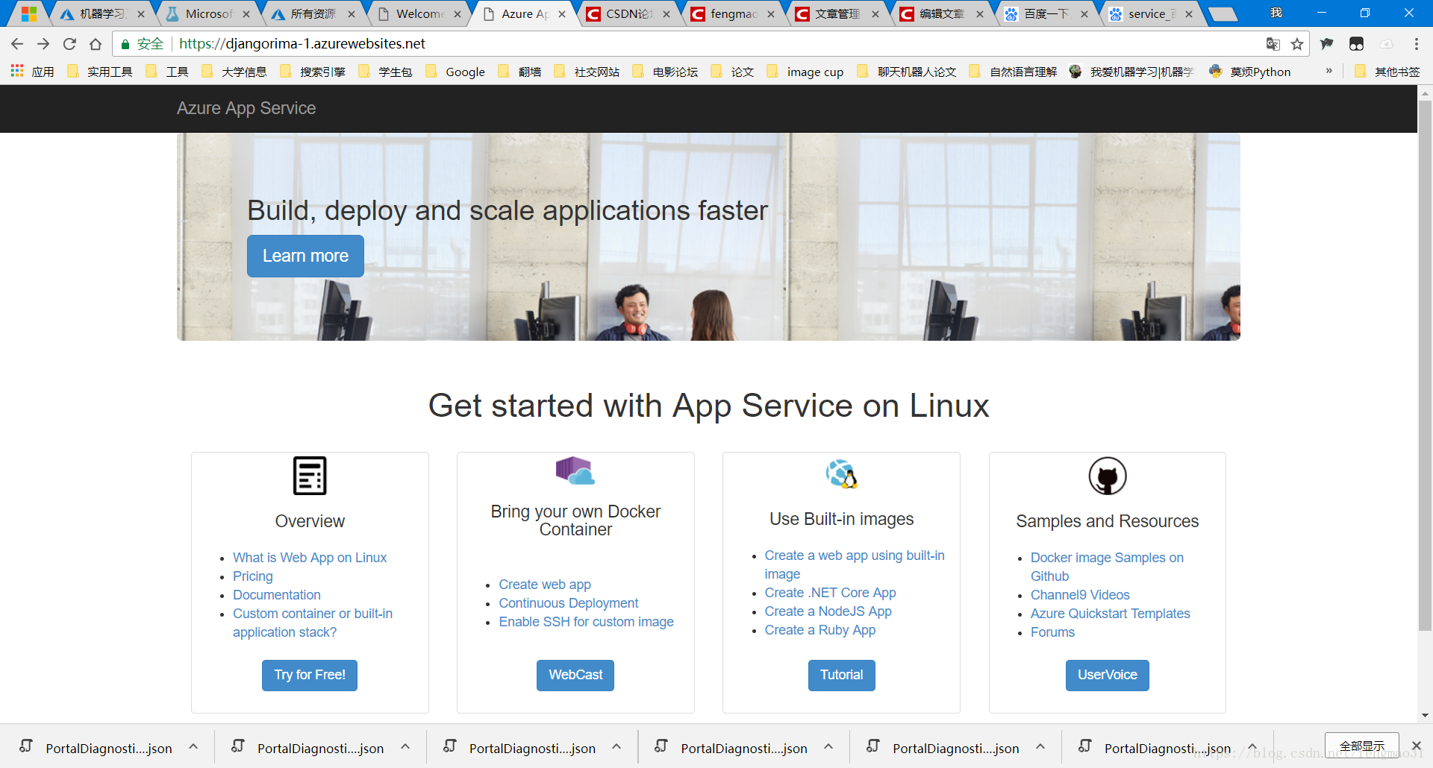Expand the 其他书签 folder
The width and height of the screenshot is (1433, 768).
click(1387, 72)
